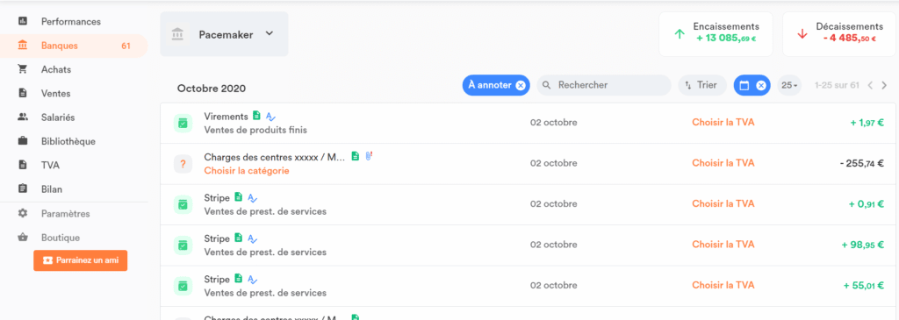Click the paperclip attachment icon on Charges row
The height and width of the screenshot is (320, 899).
[x=369, y=156]
